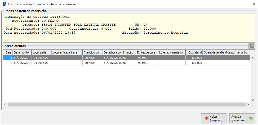The height and width of the screenshot is (125, 258).
Task: Click Atendido por 90 HELP in row 1
Action: tap(93, 58)
